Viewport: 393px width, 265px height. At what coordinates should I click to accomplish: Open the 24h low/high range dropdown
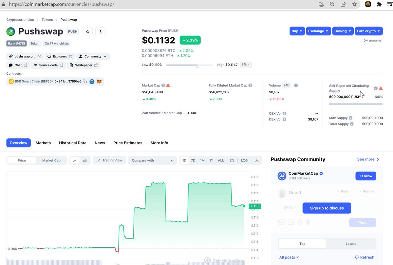[x=246, y=65]
